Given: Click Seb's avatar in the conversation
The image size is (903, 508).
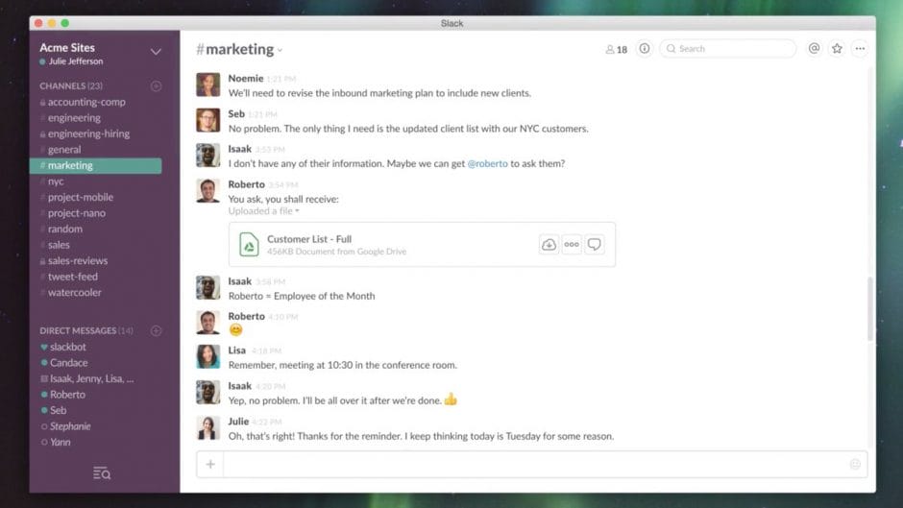Looking at the screenshot, I should (x=207, y=120).
